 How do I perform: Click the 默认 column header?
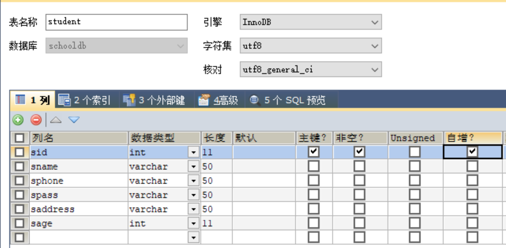pos(264,138)
